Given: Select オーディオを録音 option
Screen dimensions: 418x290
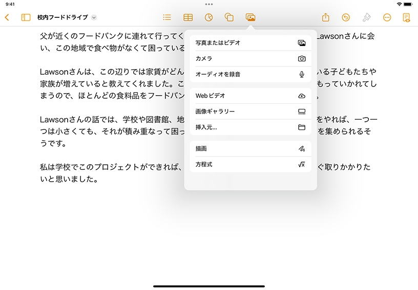Looking at the screenshot, I should pos(250,74).
